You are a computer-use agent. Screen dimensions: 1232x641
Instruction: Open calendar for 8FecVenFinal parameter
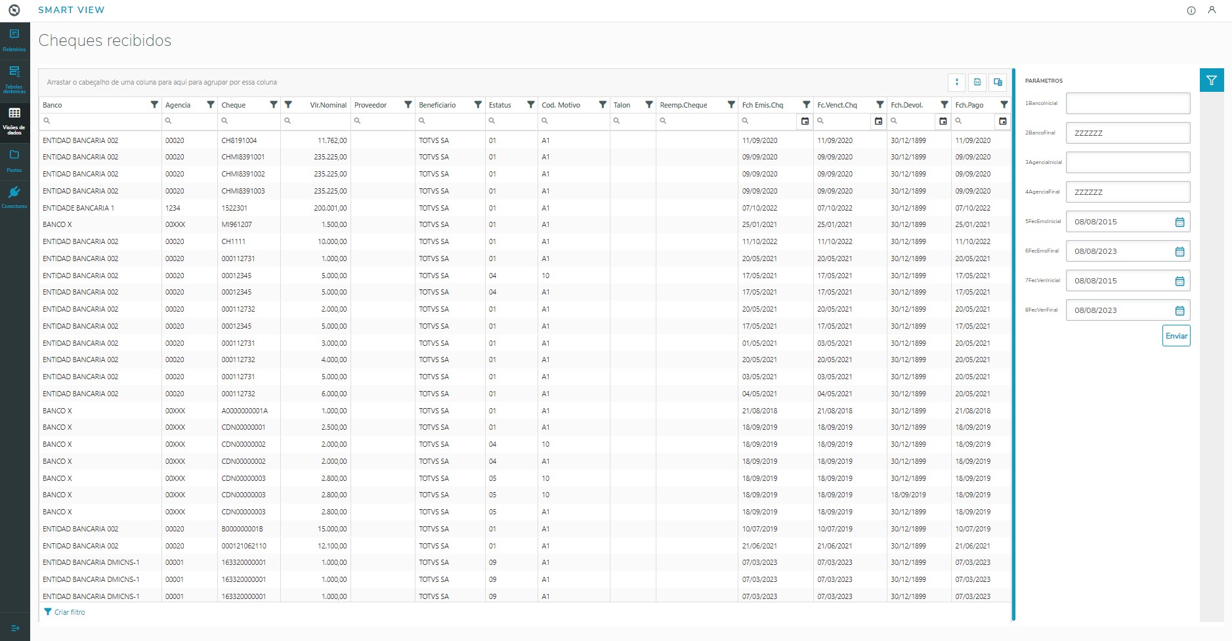click(x=1179, y=310)
